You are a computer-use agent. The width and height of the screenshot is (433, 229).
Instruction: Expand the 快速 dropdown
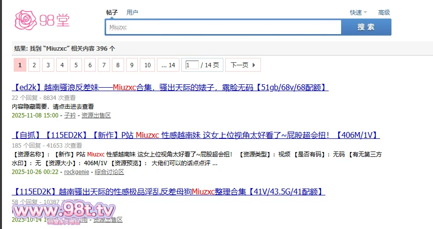[358, 13]
